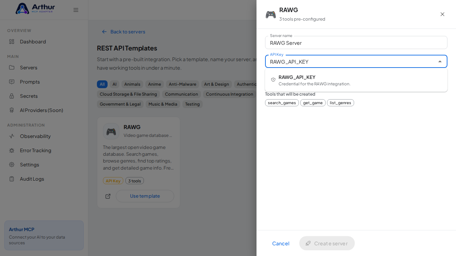Close the RAWG side panel

[442, 14]
